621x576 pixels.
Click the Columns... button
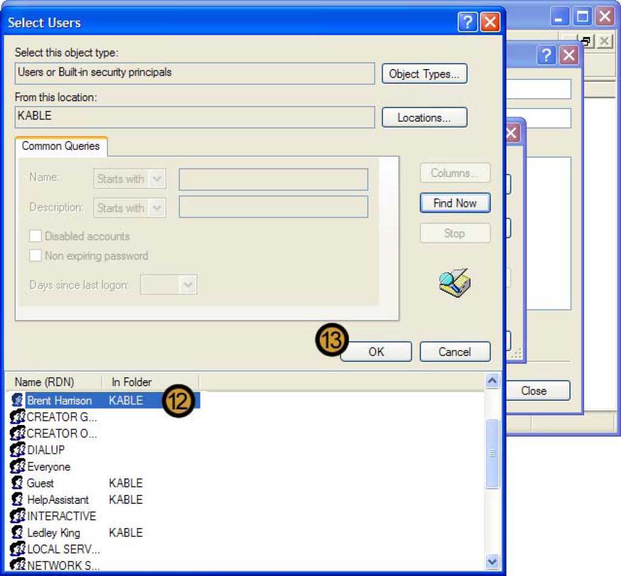455,173
